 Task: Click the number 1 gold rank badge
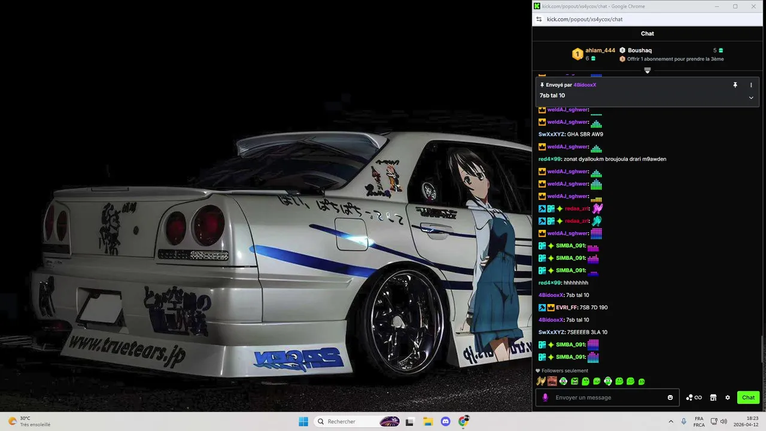pos(577,54)
